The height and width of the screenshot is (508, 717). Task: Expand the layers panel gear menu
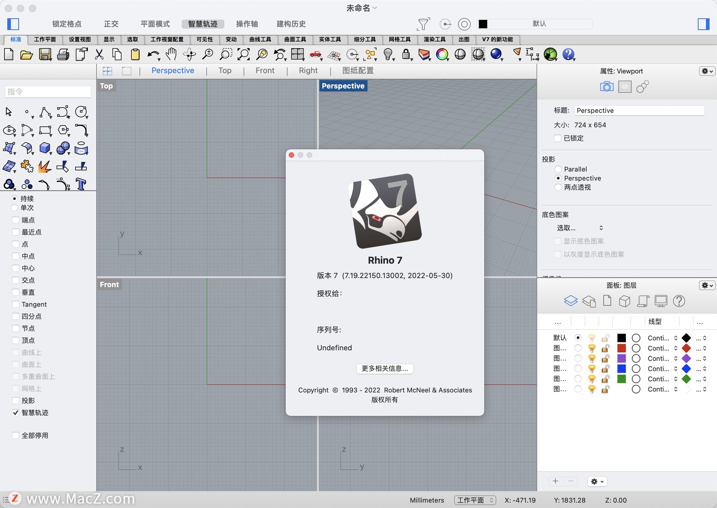(707, 285)
